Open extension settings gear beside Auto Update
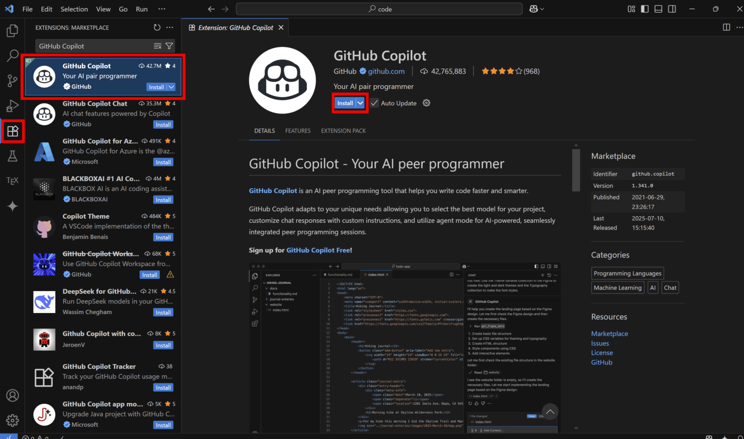 [x=426, y=103]
